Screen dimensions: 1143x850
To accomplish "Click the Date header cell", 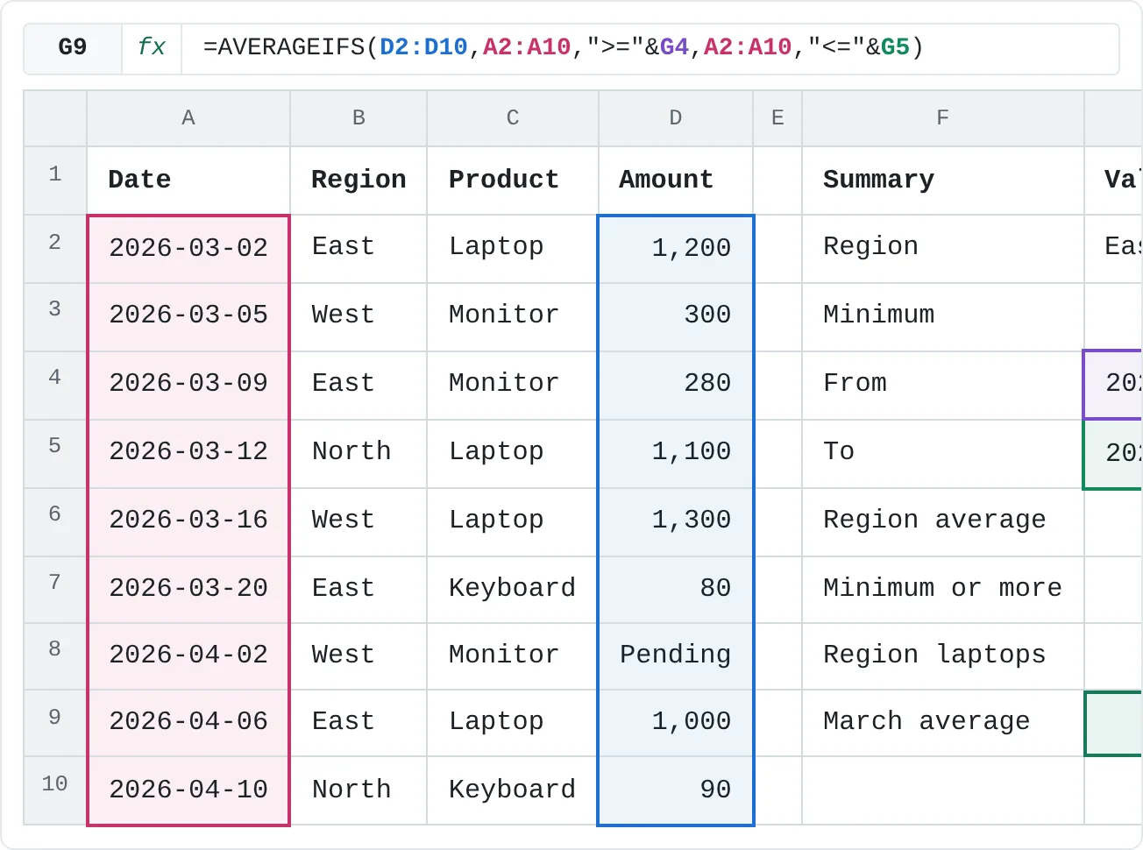I will pyautogui.click(x=188, y=181).
